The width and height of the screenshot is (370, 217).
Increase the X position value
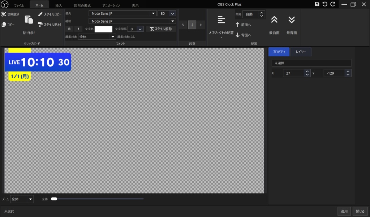pyautogui.click(x=307, y=71)
